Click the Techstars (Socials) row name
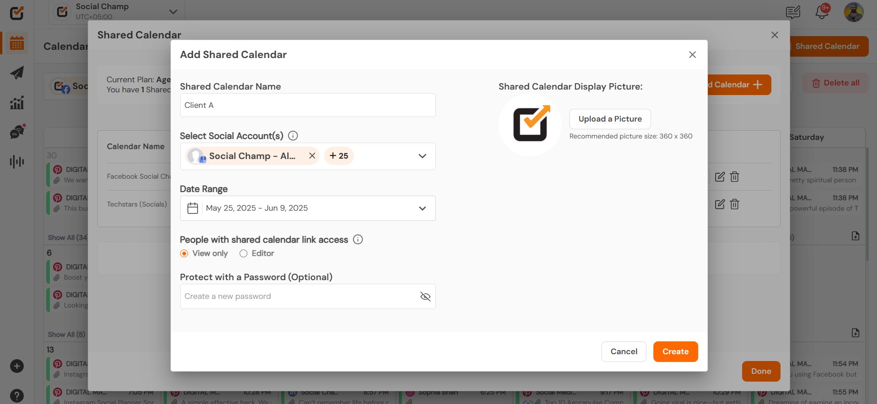This screenshot has width=877, height=404. [137, 204]
